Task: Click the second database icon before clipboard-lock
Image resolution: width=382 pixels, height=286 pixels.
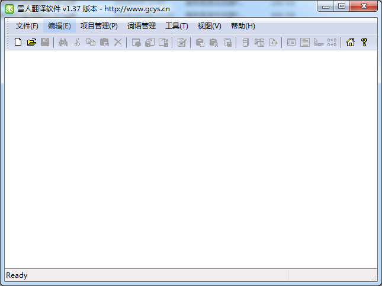Action: (x=214, y=42)
